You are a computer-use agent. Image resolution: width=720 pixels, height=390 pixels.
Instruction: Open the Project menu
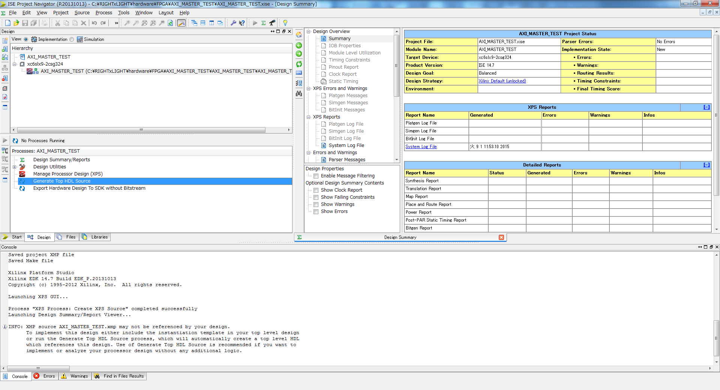(x=61, y=12)
